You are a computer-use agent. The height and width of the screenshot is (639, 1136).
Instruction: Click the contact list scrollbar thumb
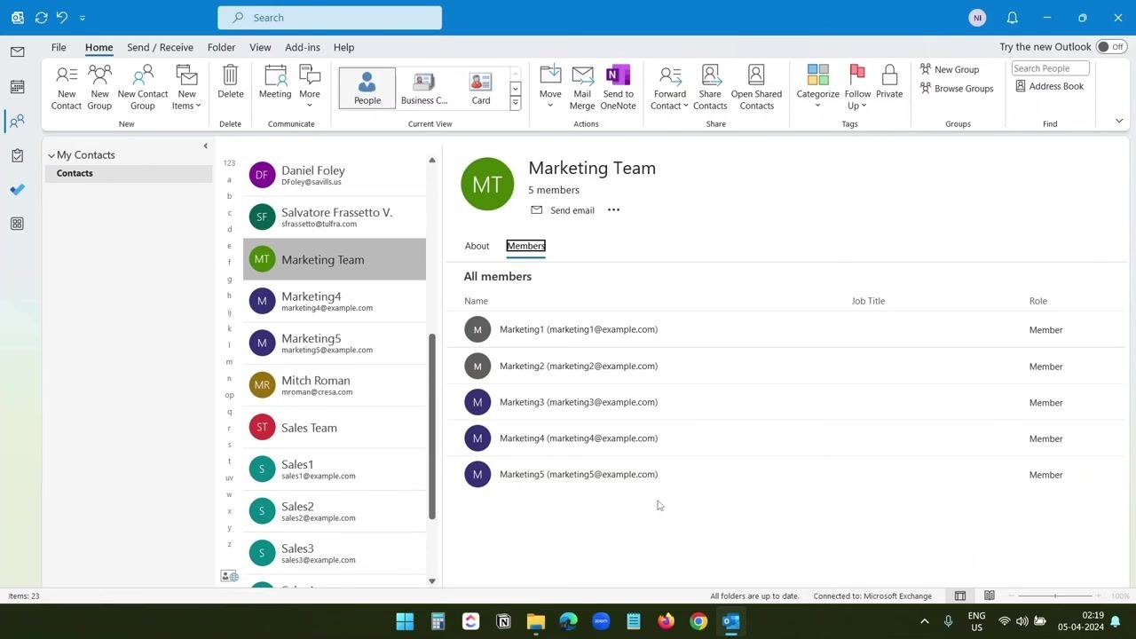click(432, 426)
